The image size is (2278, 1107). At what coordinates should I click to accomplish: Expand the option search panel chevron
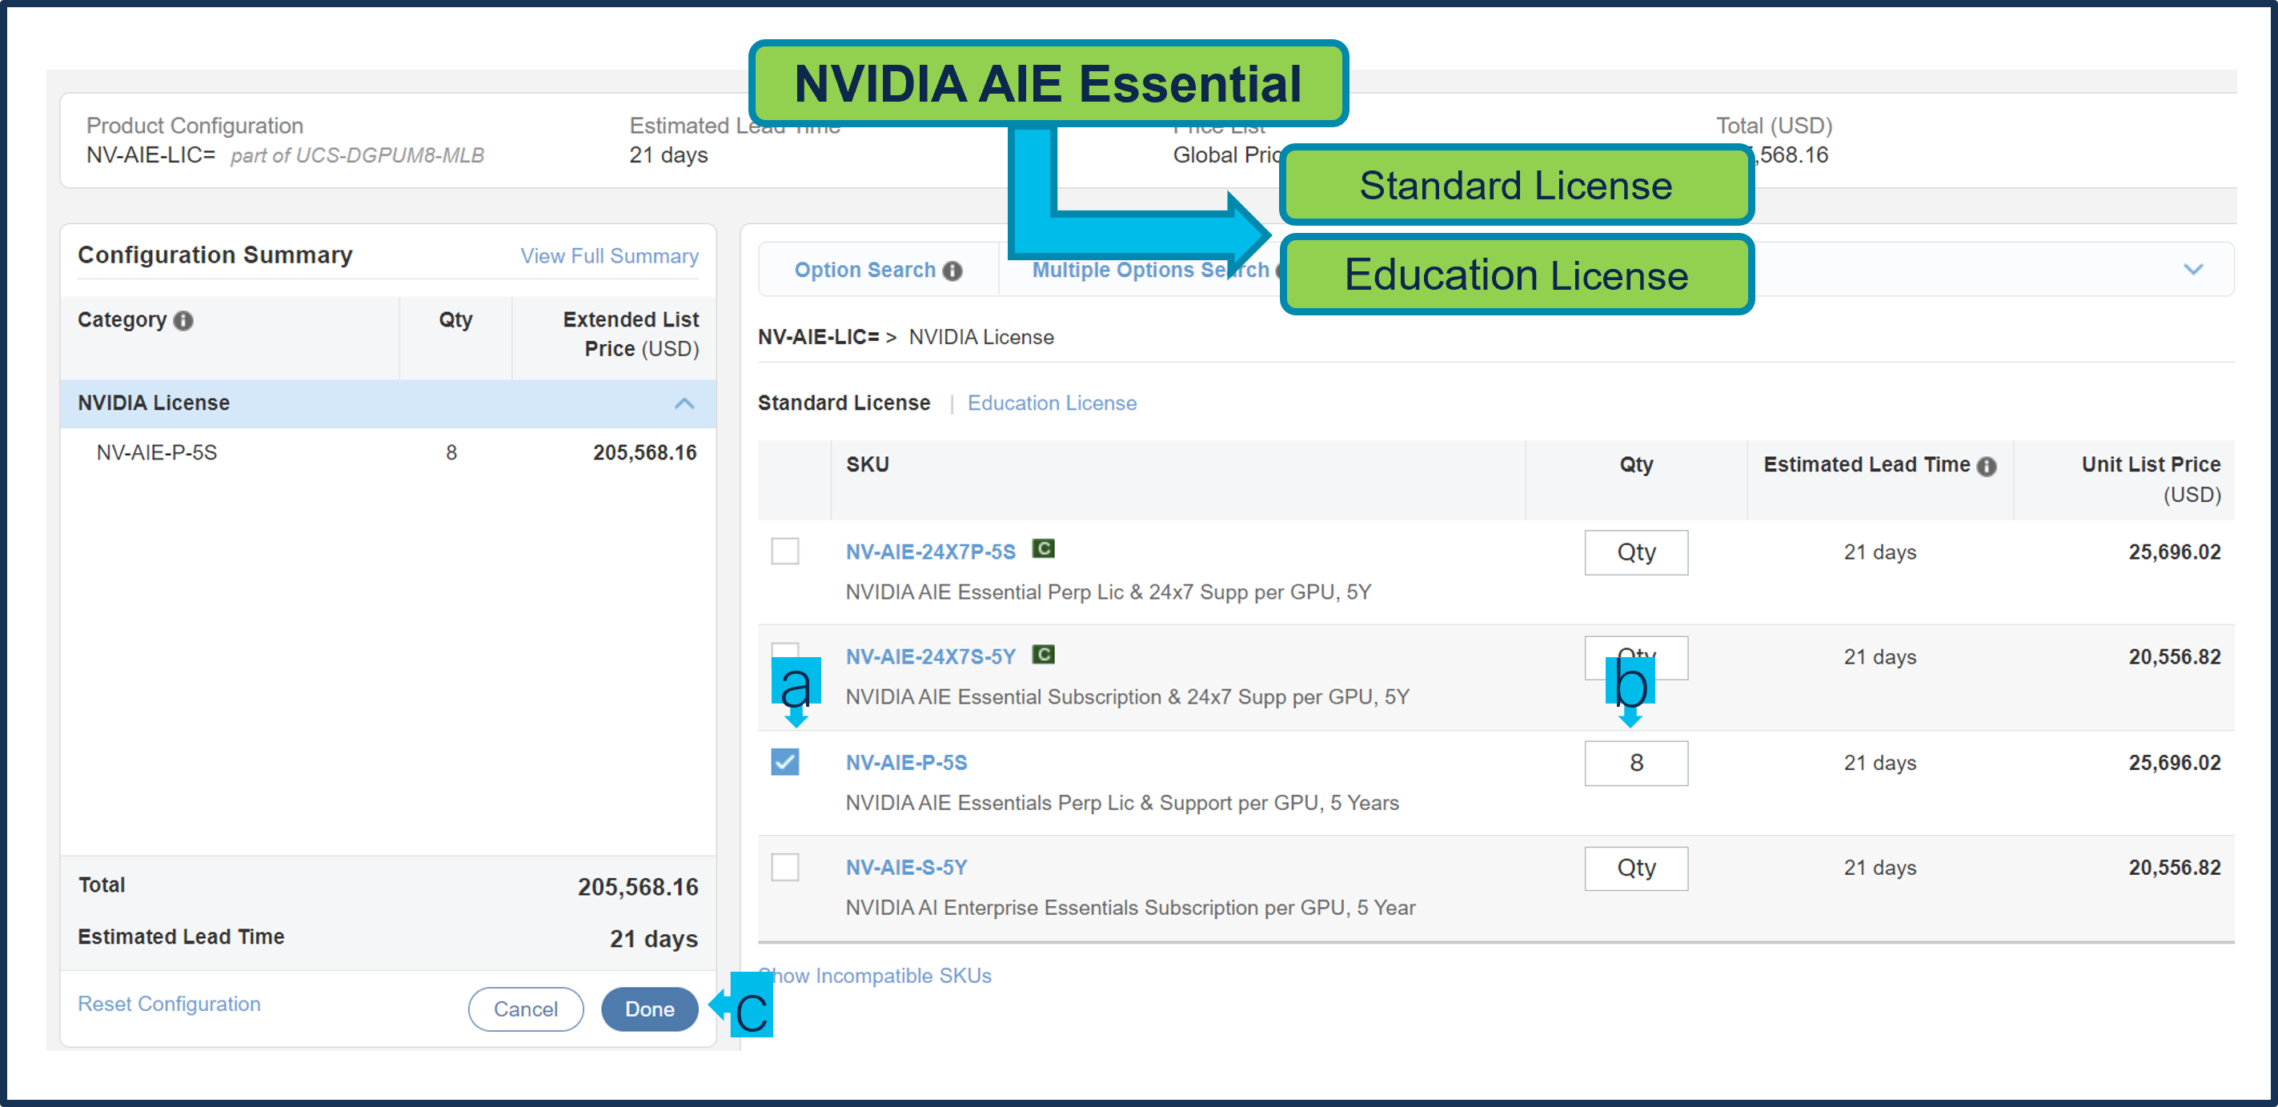(2192, 269)
